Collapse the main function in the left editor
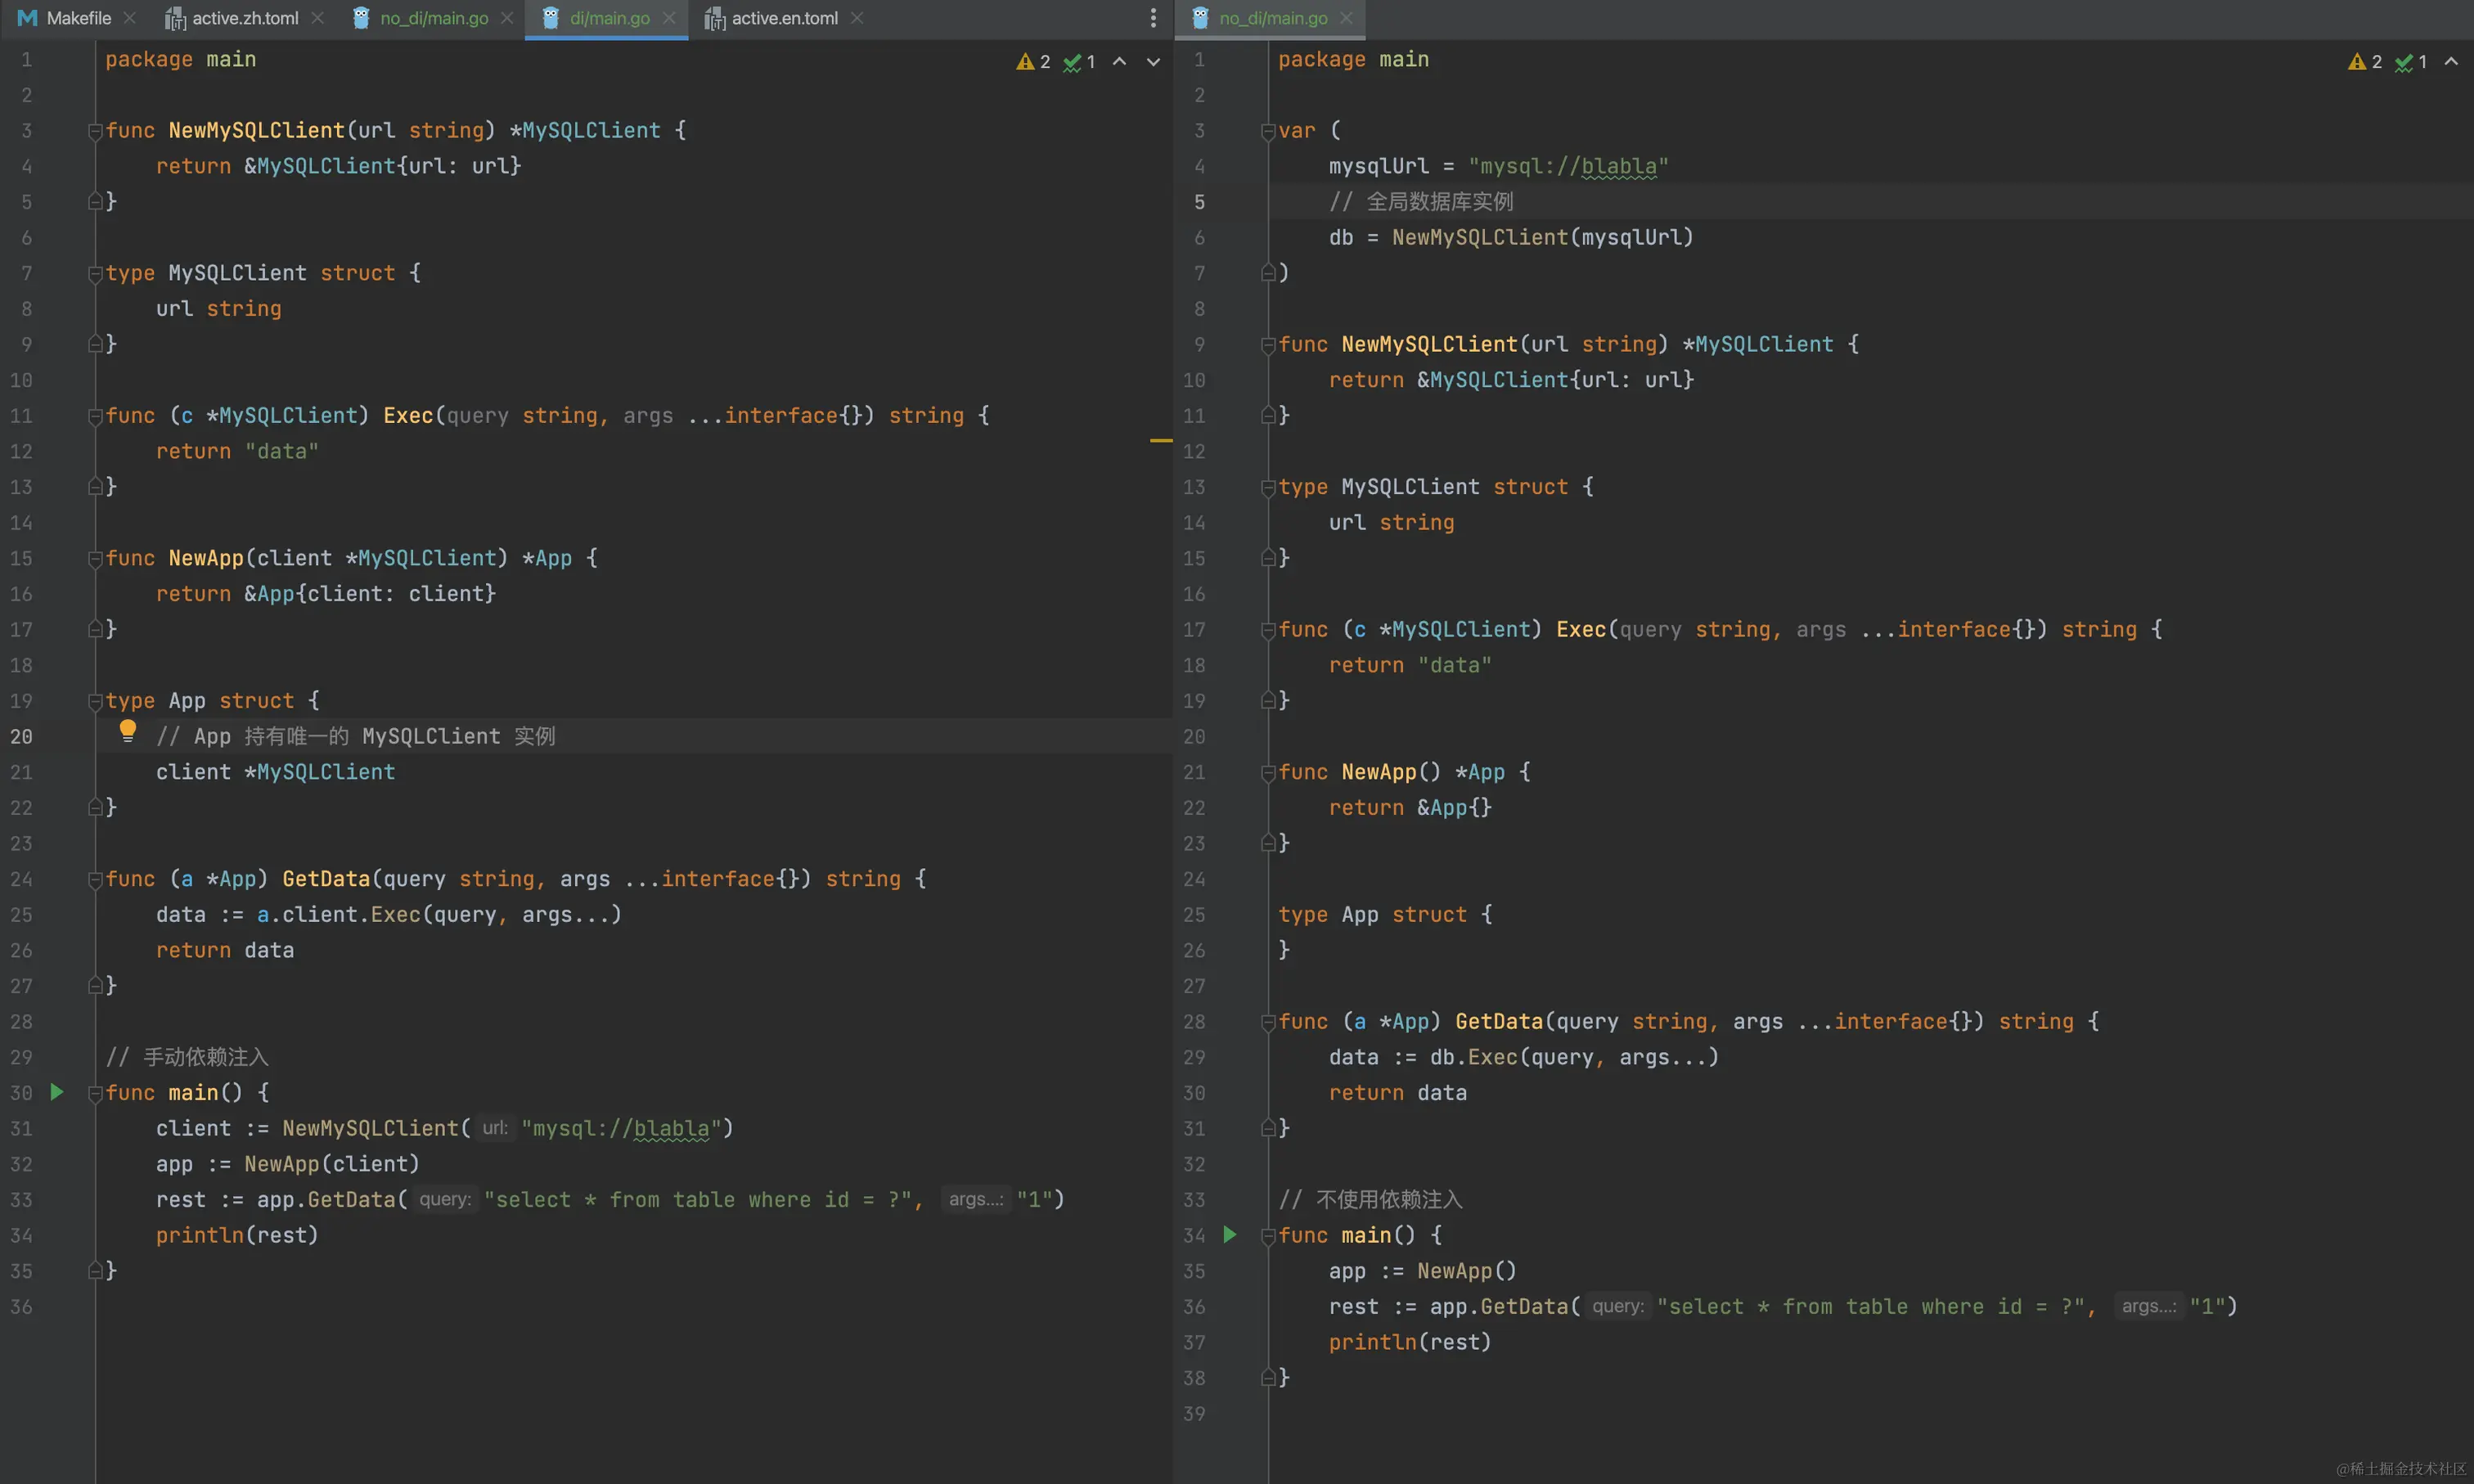Viewport: 2474px width, 1484px height. point(95,1093)
